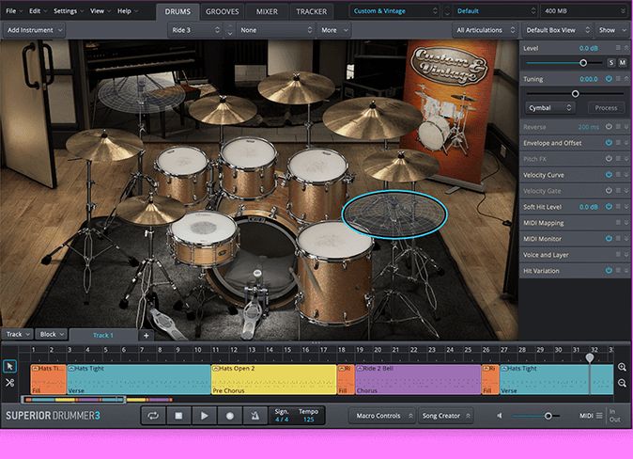Open the More dropdown

pos(333,30)
